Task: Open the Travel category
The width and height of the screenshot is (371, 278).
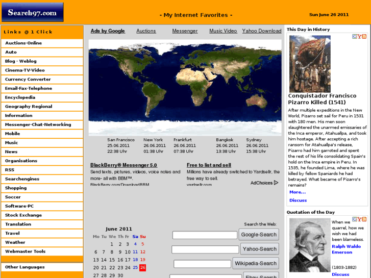Action: [42, 233]
